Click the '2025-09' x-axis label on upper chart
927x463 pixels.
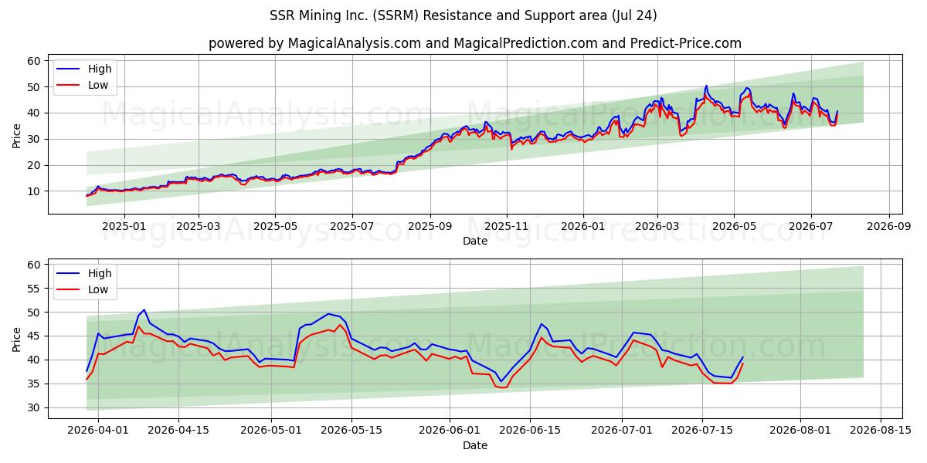[x=431, y=227]
